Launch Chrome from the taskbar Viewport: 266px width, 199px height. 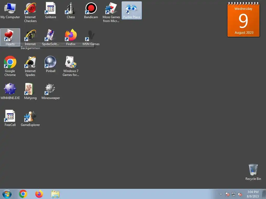23,194
